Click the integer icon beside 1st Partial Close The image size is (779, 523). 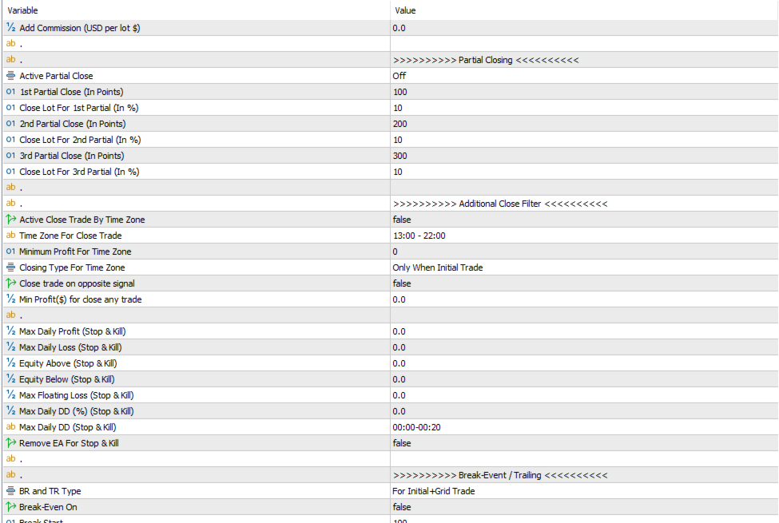(x=10, y=92)
